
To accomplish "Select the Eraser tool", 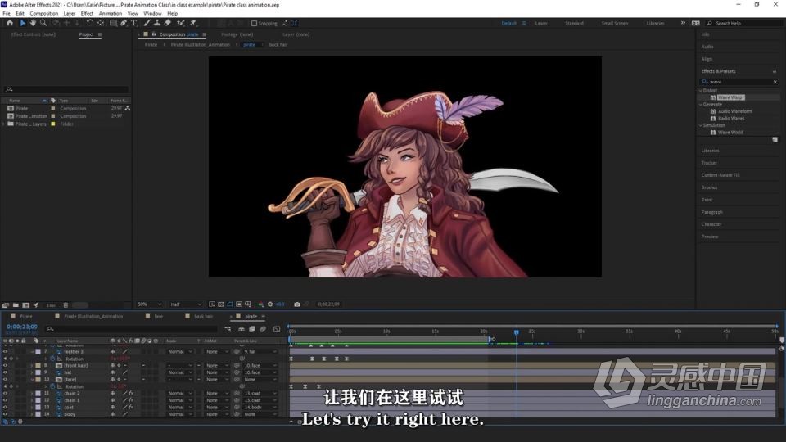I will (x=167, y=23).
